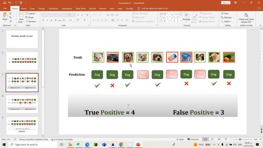Align text left
This screenshot has width=263, height=148.
pyautogui.click(x=94, y=20)
